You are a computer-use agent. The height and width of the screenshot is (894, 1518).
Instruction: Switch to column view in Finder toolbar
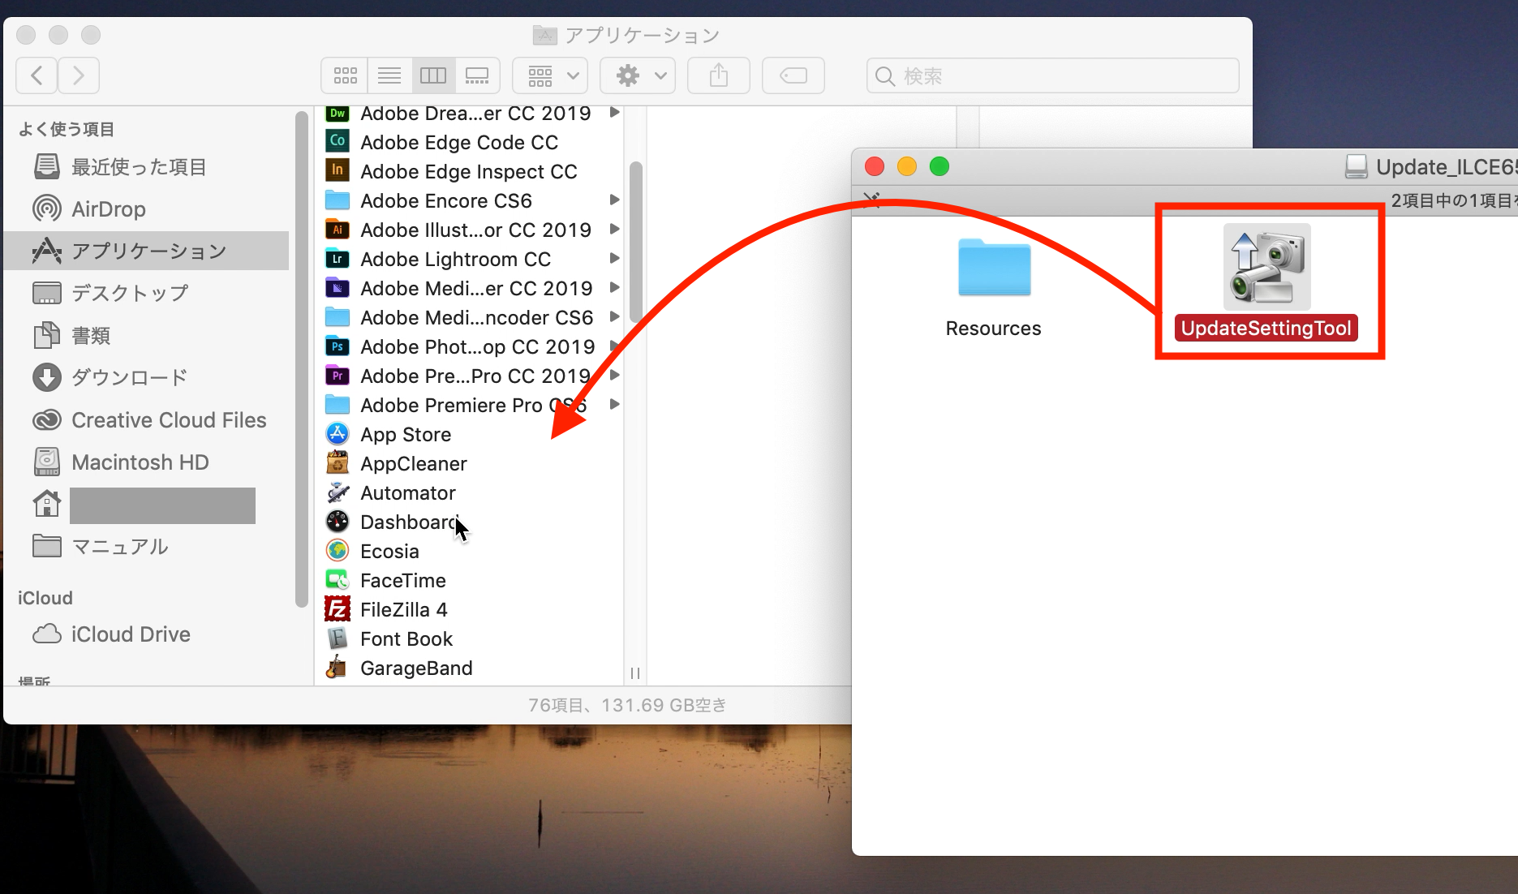pyautogui.click(x=433, y=75)
